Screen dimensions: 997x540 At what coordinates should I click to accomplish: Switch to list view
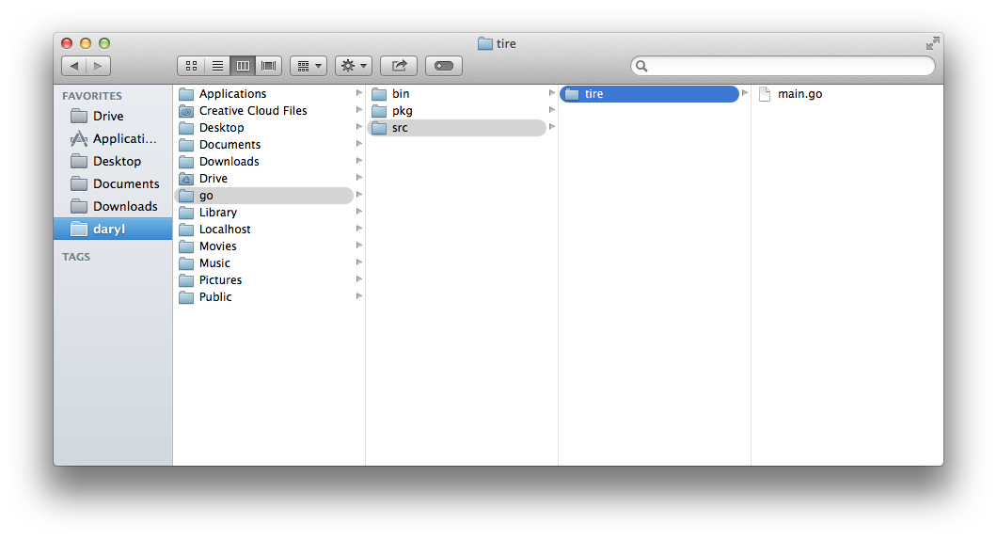(x=217, y=66)
